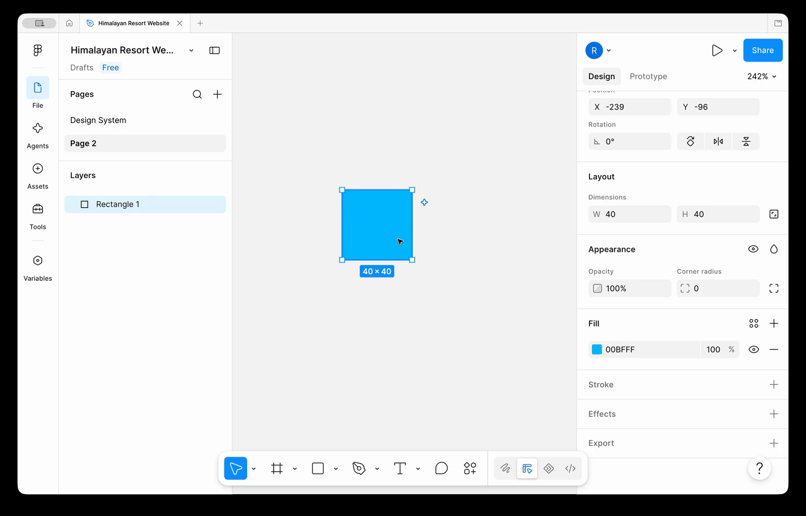Open the Frame tool options chevron

pos(295,469)
